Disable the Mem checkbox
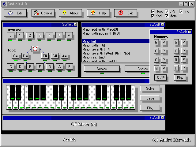This screenshot has width=196, height=147. [167, 16]
